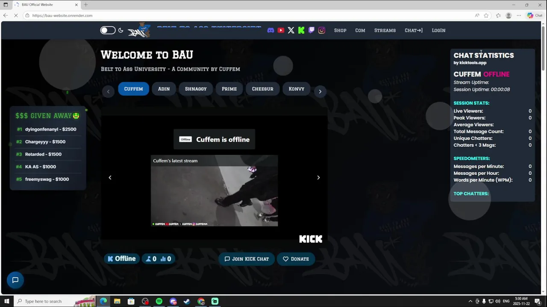Viewport: 547px width, 307px height.
Task: Select the CUFFEM streamer tab
Action: coord(133,89)
